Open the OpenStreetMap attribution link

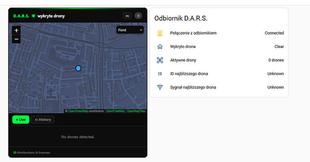tap(78, 111)
